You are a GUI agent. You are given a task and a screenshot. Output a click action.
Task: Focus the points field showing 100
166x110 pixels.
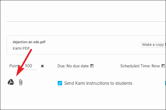click(x=30, y=66)
